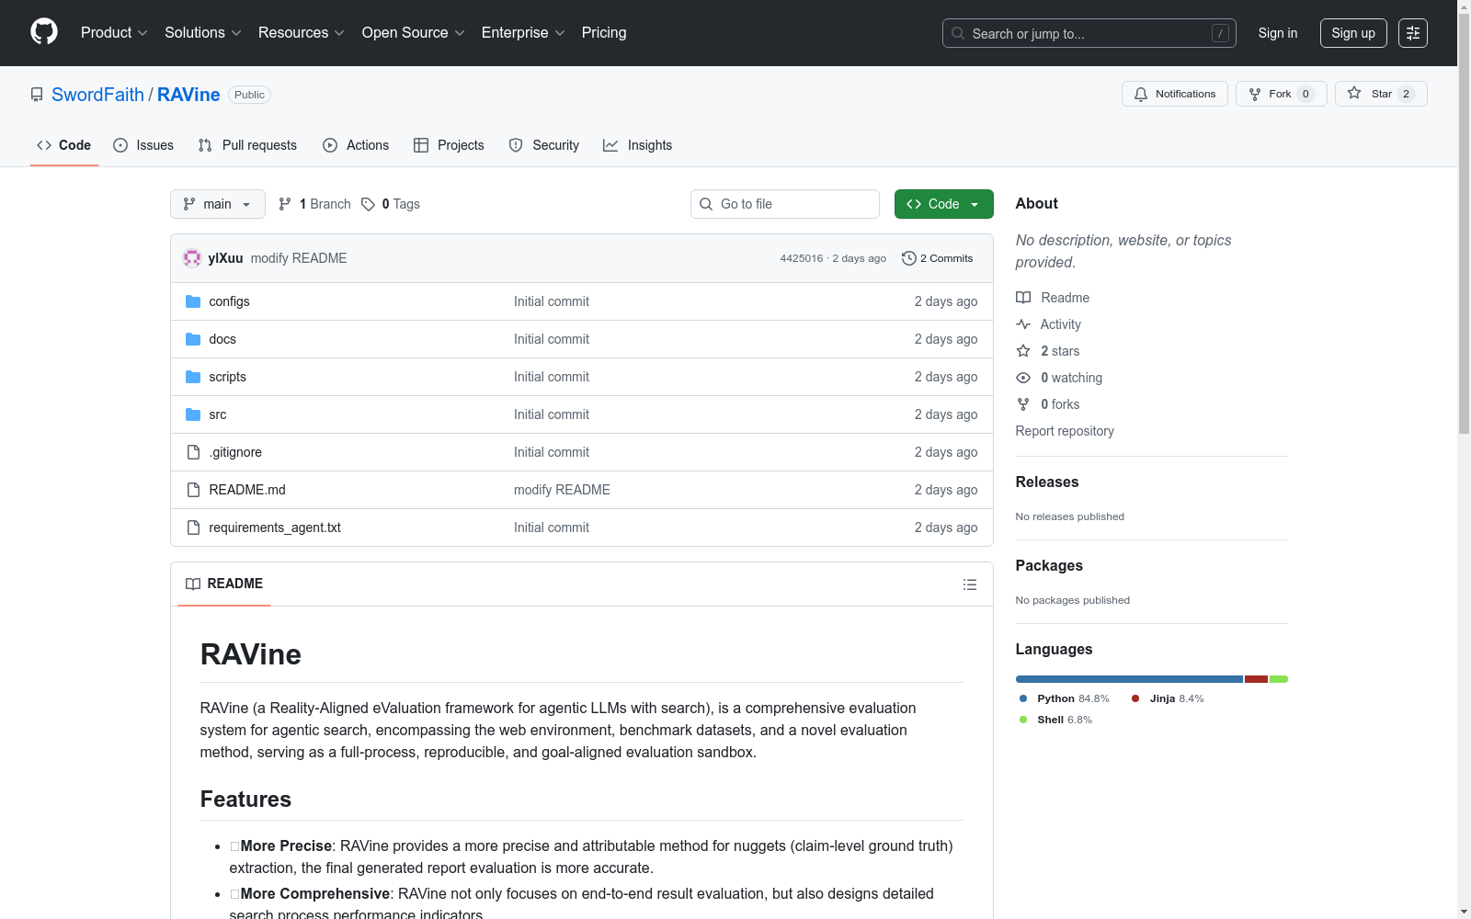Screen dimensions: 1471x919
Task: Switch to the Security tab
Action: click(544, 145)
